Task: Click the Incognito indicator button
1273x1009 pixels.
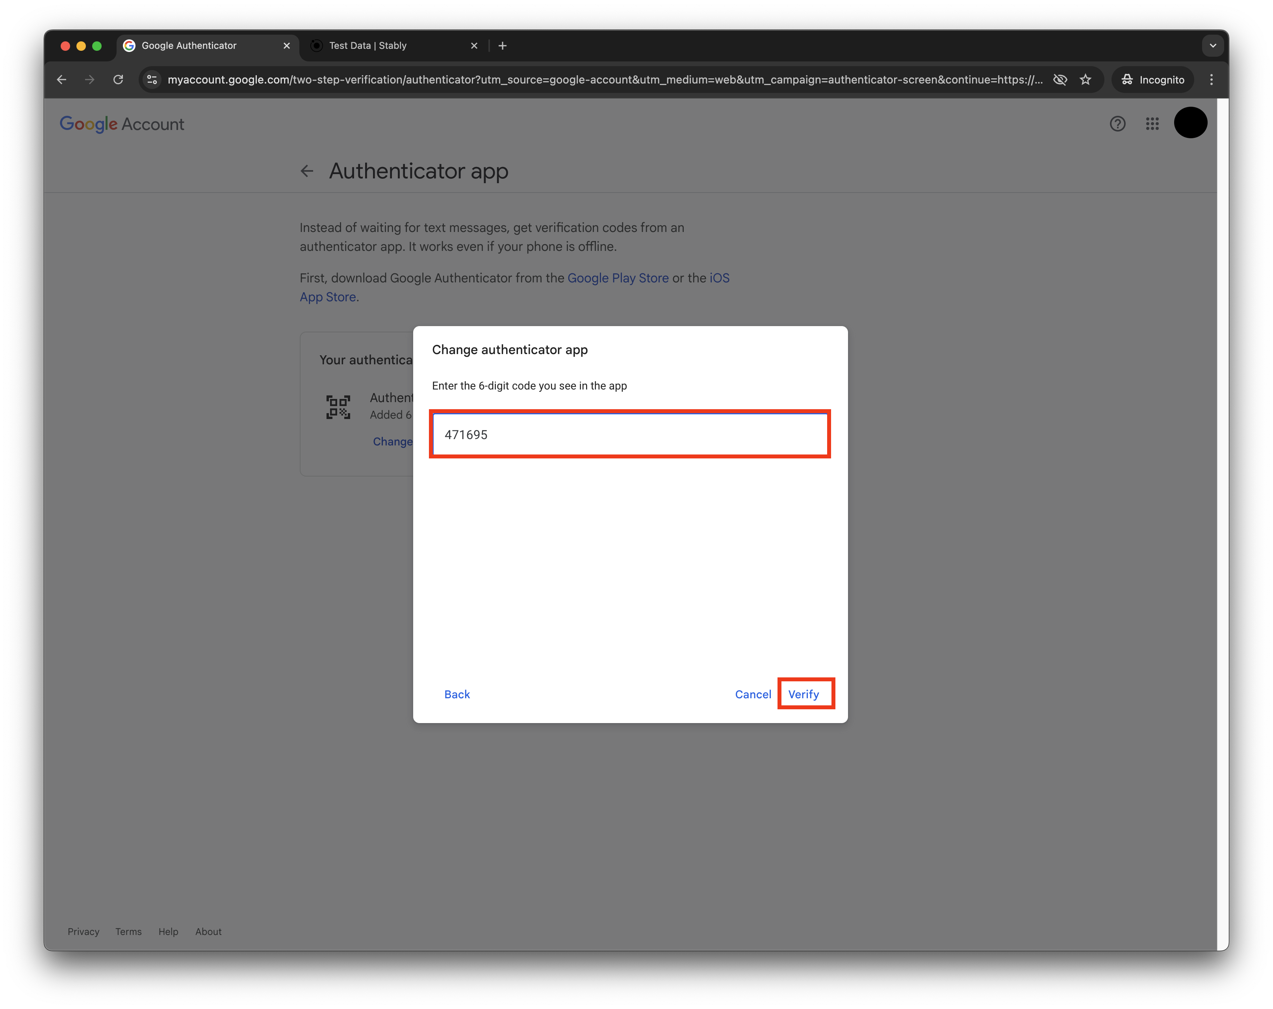Action: tap(1152, 80)
